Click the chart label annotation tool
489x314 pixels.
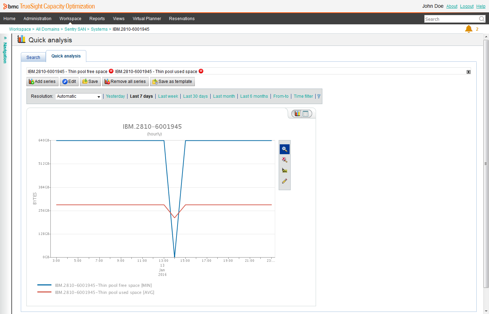[x=285, y=170]
